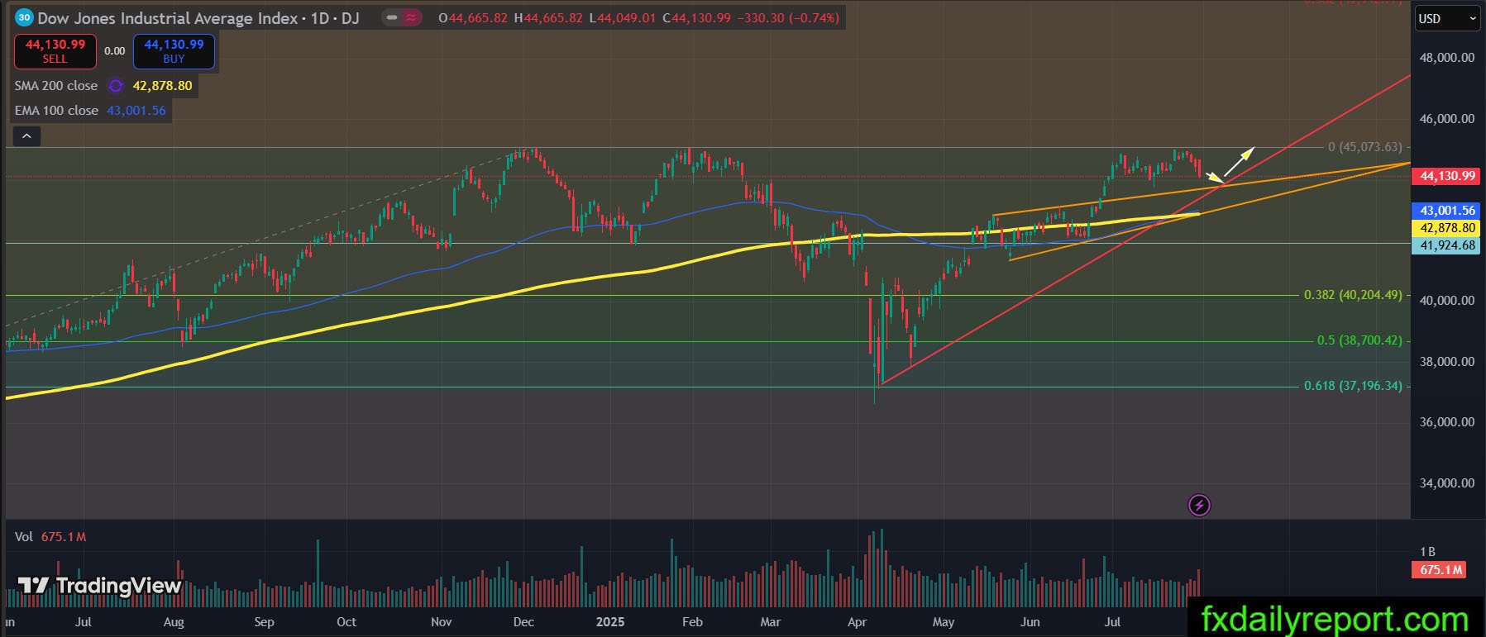Select the SMA 200 close indicator legend
The image size is (1486, 637).
click(56, 86)
